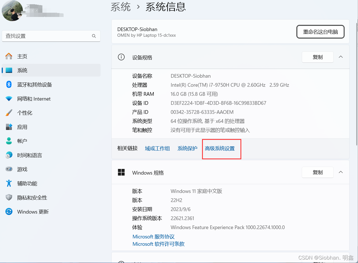Click the info icon beside 设备规格
Image resolution: width=358 pixels, height=263 pixels.
[x=121, y=57]
